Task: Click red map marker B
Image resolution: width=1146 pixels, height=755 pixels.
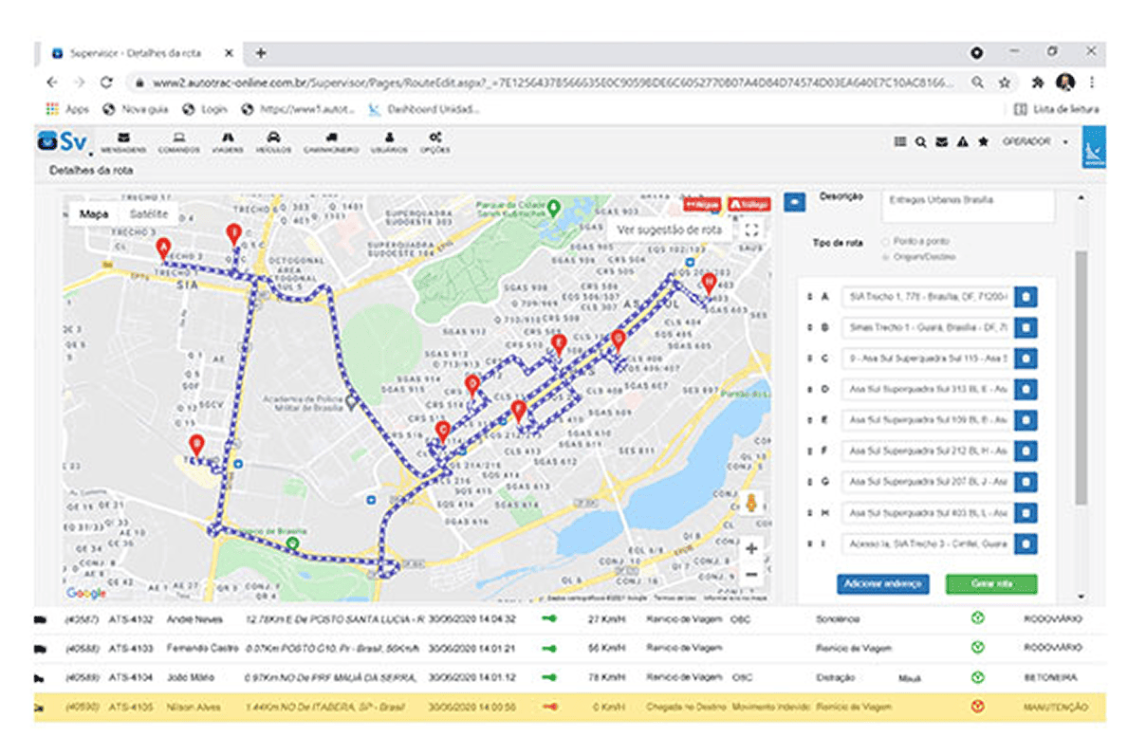Action: pyautogui.click(x=196, y=445)
